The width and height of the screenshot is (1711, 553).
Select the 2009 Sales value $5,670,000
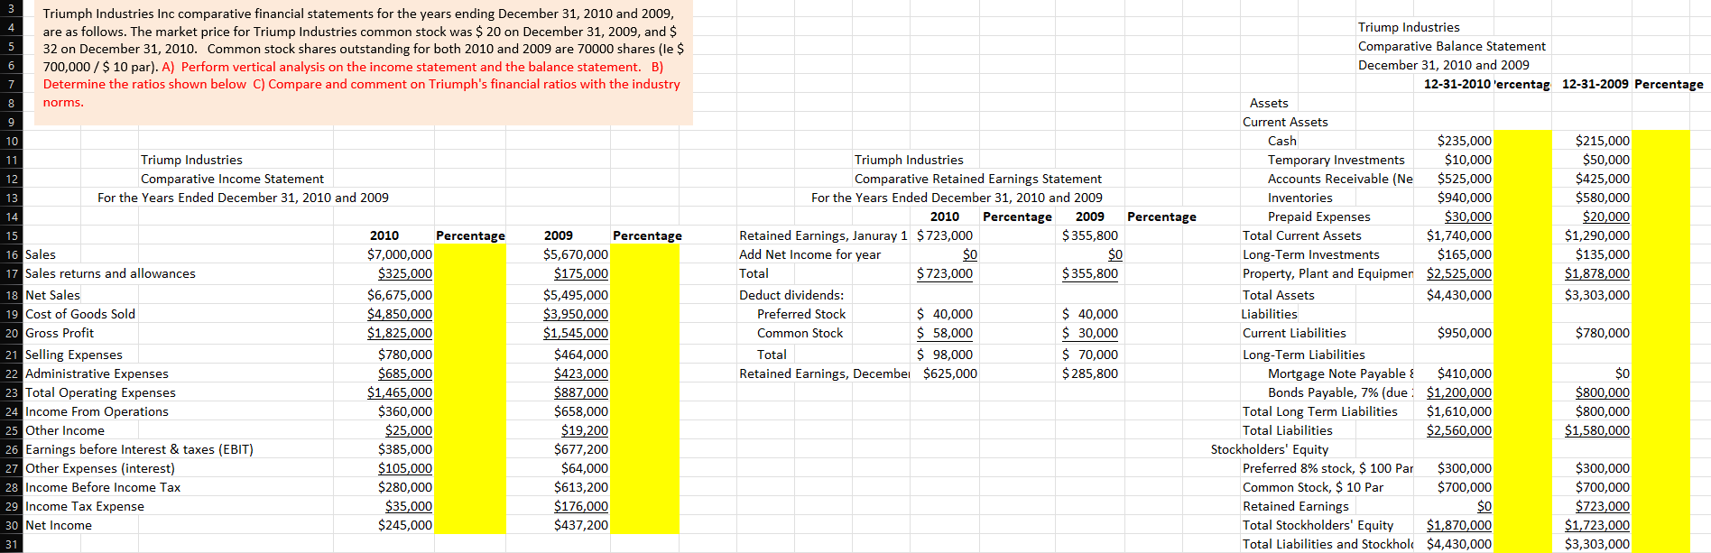coord(575,254)
